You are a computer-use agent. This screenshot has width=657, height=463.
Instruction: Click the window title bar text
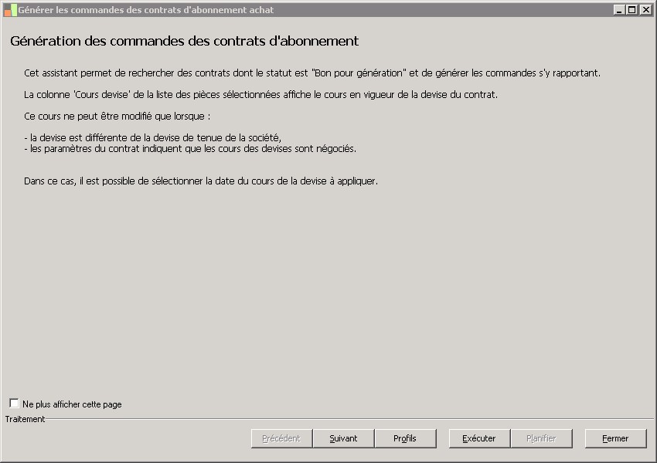[146, 10]
